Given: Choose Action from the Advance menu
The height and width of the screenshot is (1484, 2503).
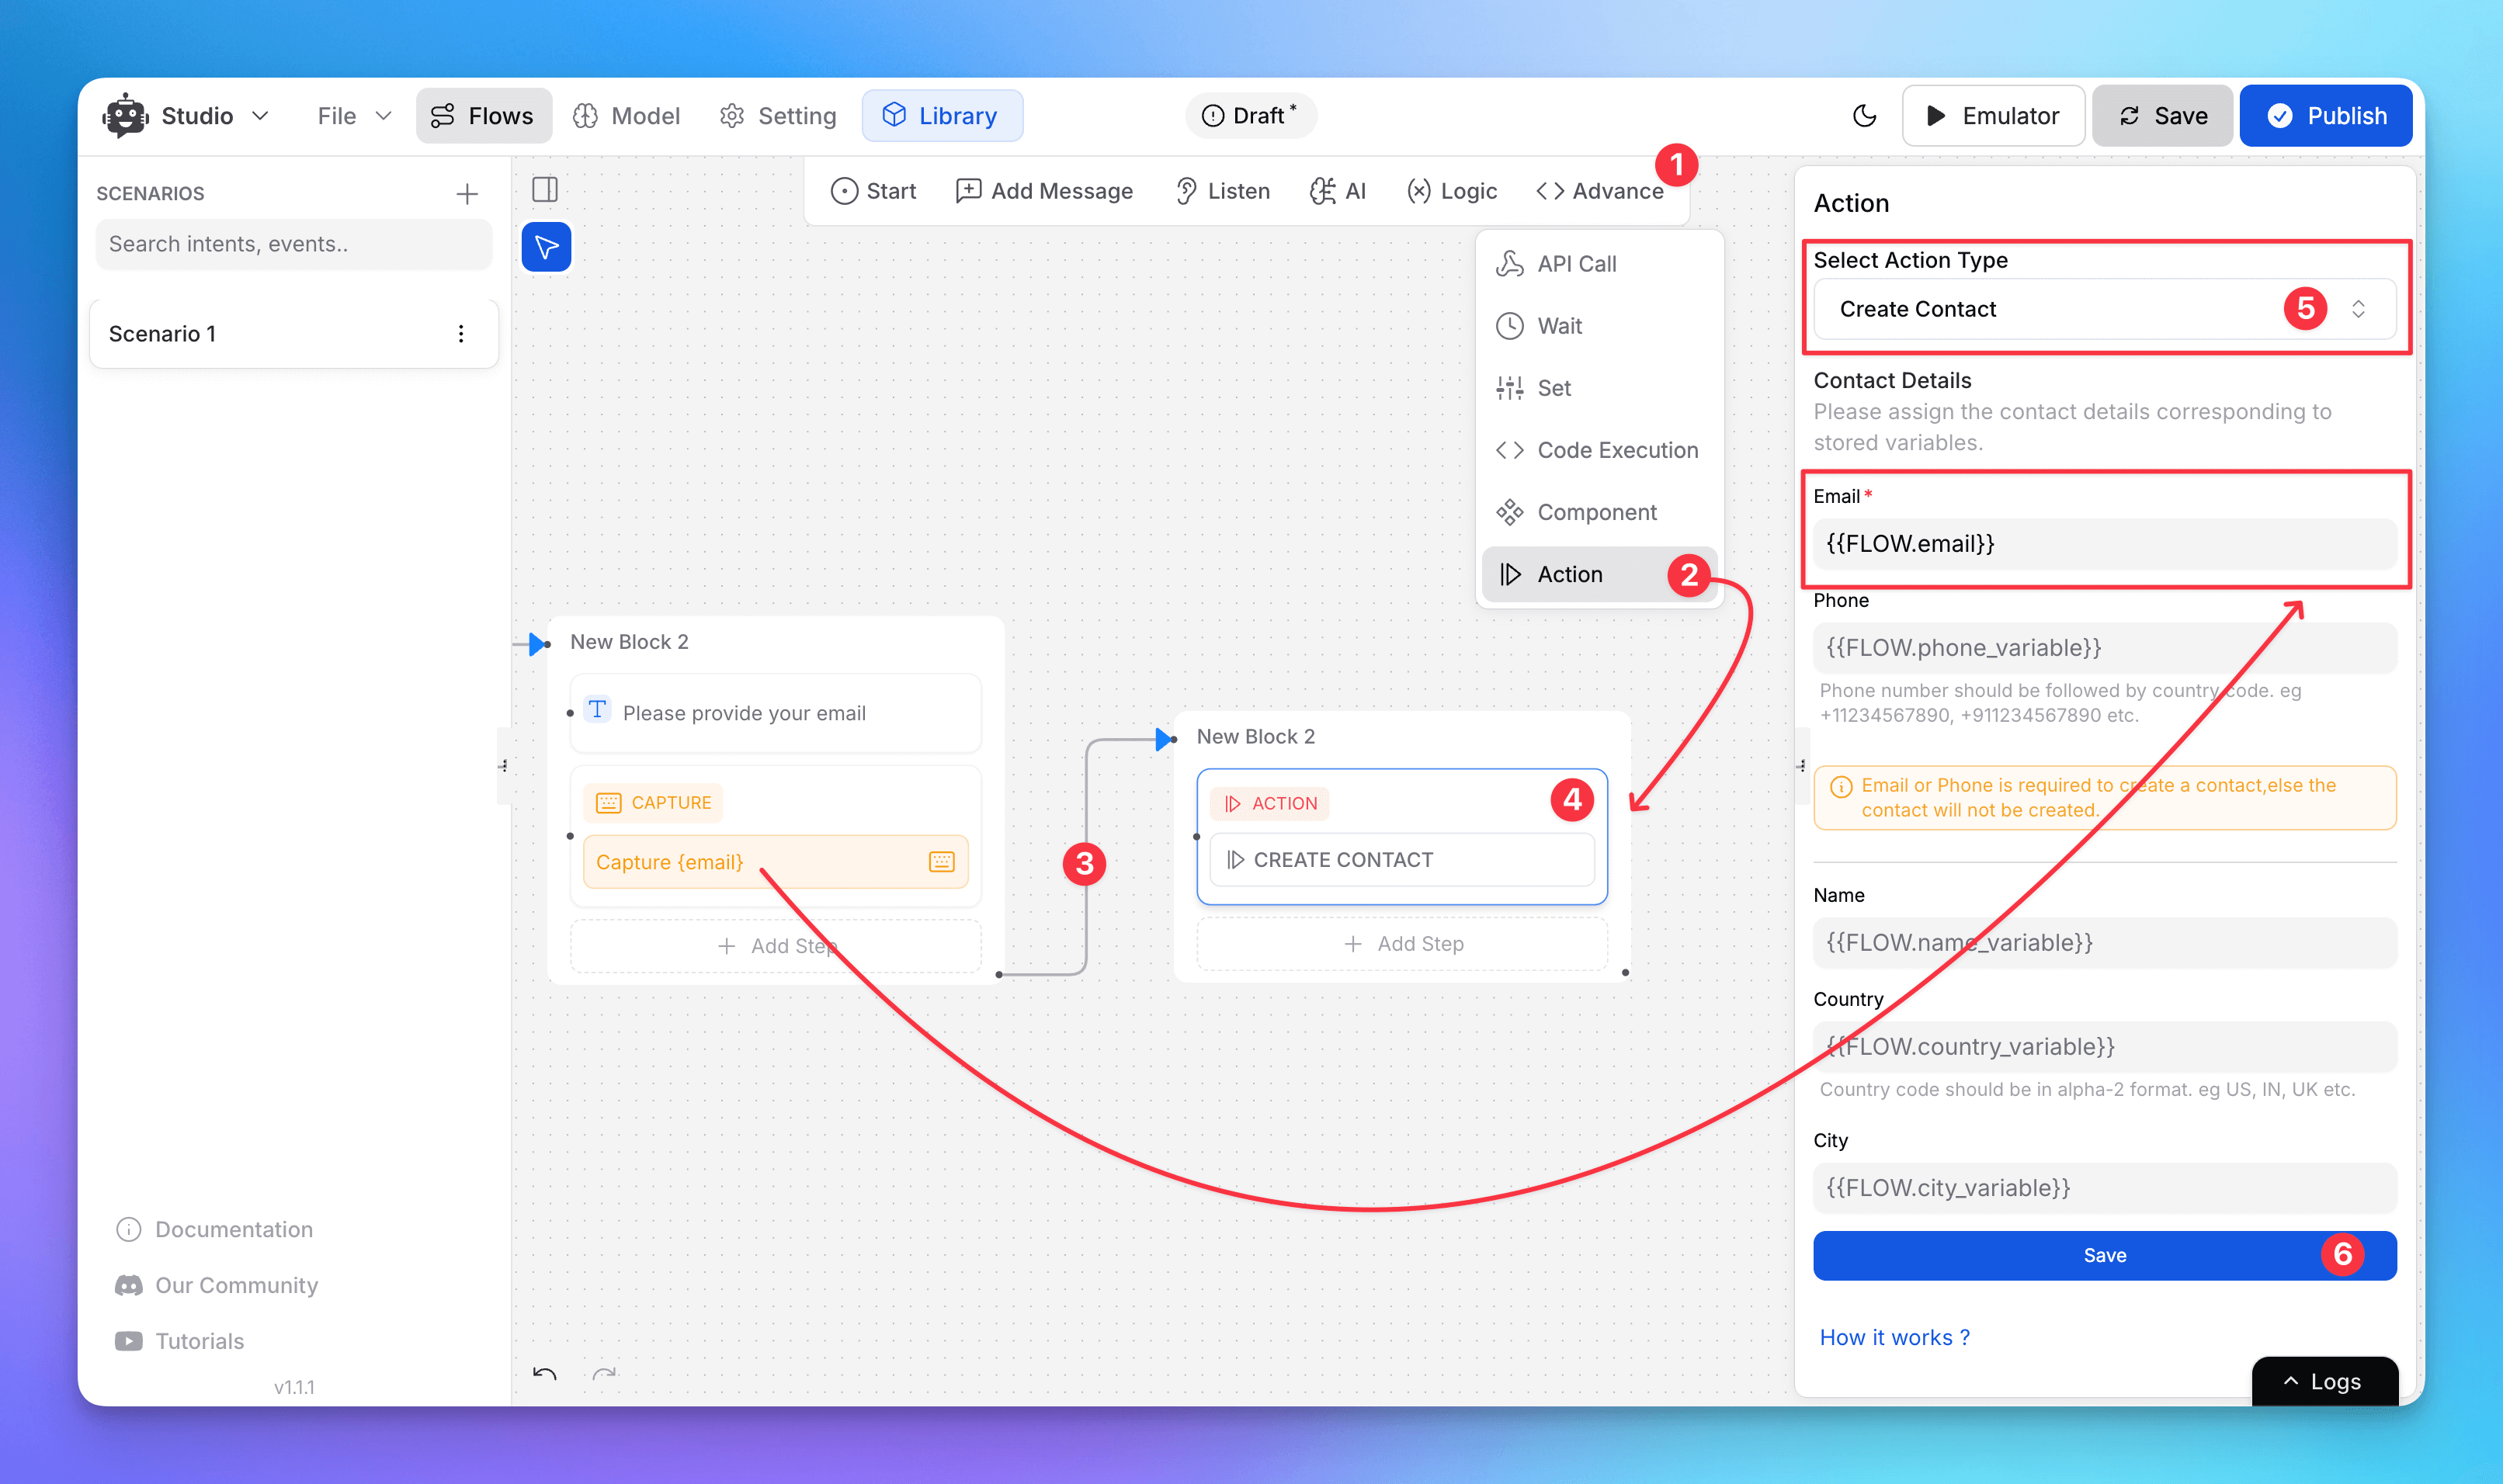Looking at the screenshot, I should point(1599,574).
